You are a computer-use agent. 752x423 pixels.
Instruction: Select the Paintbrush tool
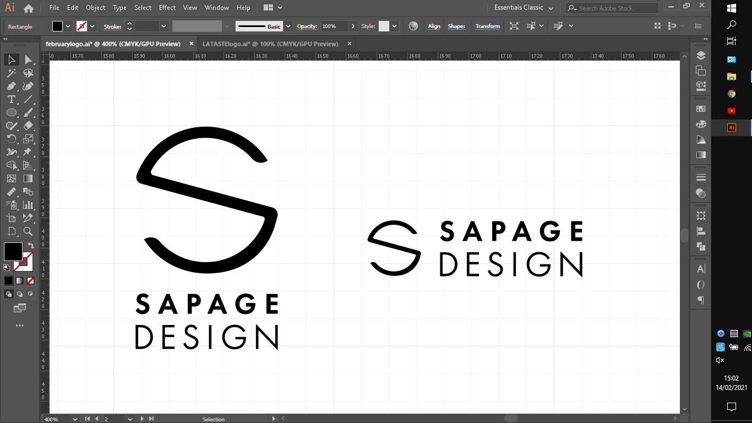(29, 112)
